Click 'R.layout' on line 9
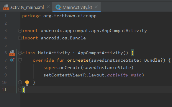This screenshot has height=107, width=172. 94,75
